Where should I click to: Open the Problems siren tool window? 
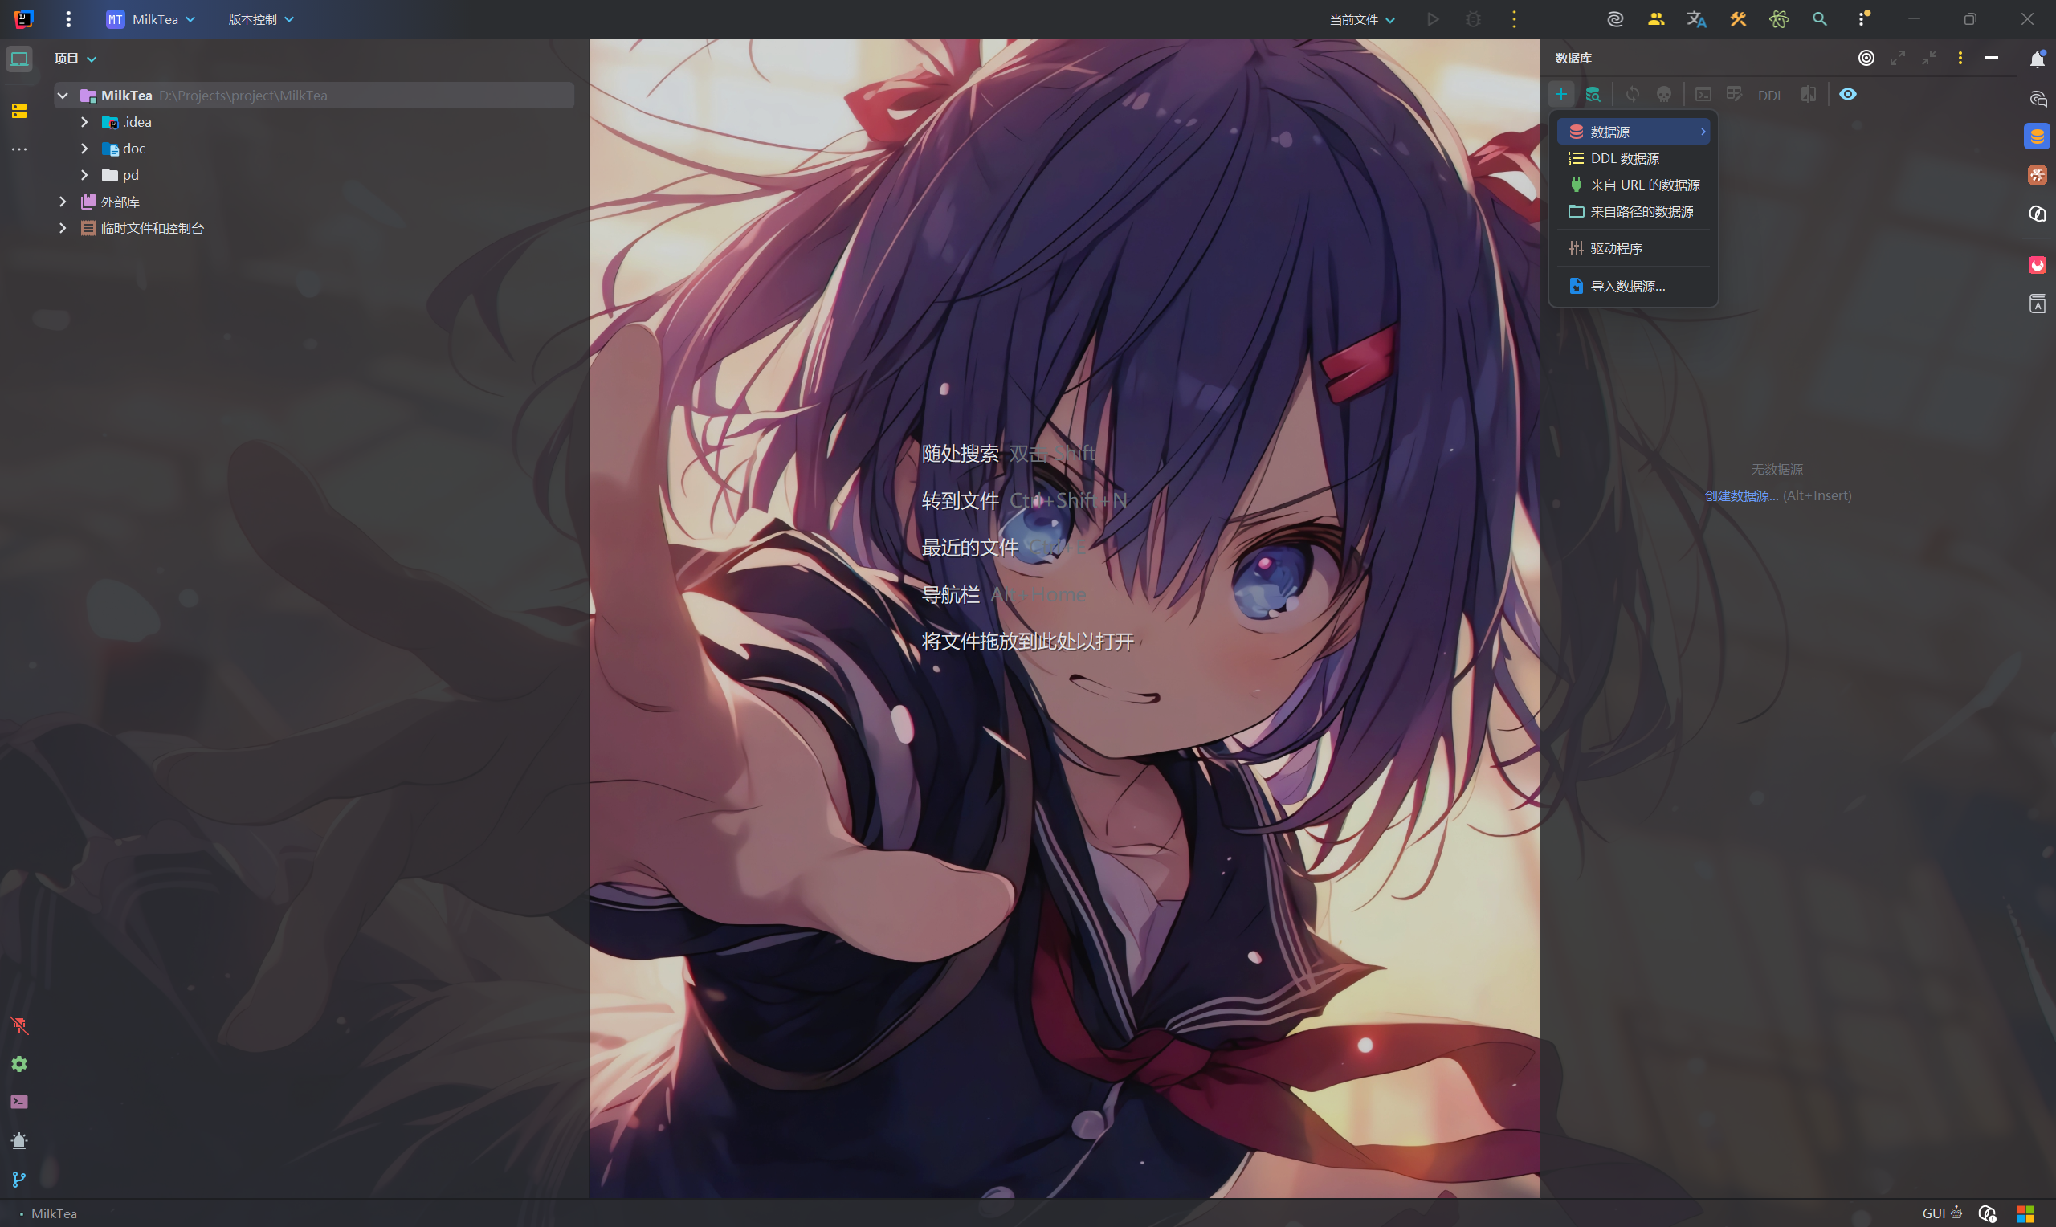[x=19, y=1141]
